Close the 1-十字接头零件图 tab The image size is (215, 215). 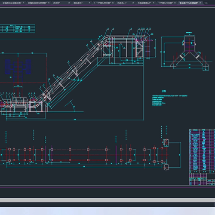[113, 3]
